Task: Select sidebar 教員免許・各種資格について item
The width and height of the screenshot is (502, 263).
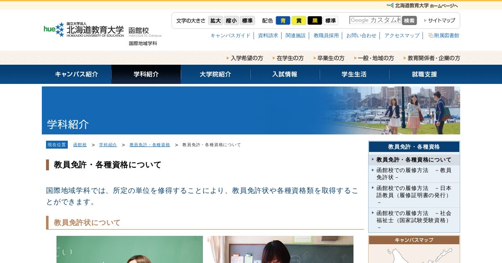Action: (x=414, y=159)
